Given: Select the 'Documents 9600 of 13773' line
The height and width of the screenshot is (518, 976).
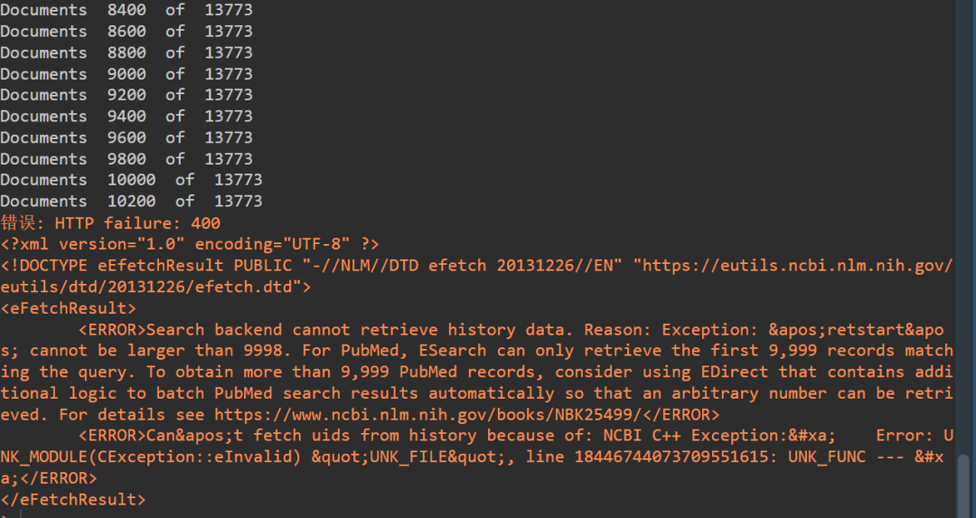Looking at the screenshot, I should 127,137.
